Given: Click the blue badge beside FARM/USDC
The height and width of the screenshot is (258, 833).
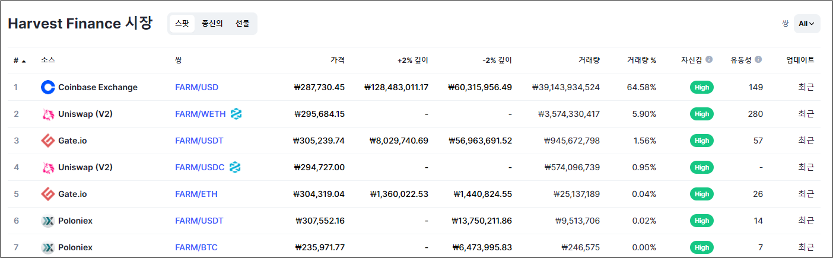Looking at the screenshot, I should [235, 167].
